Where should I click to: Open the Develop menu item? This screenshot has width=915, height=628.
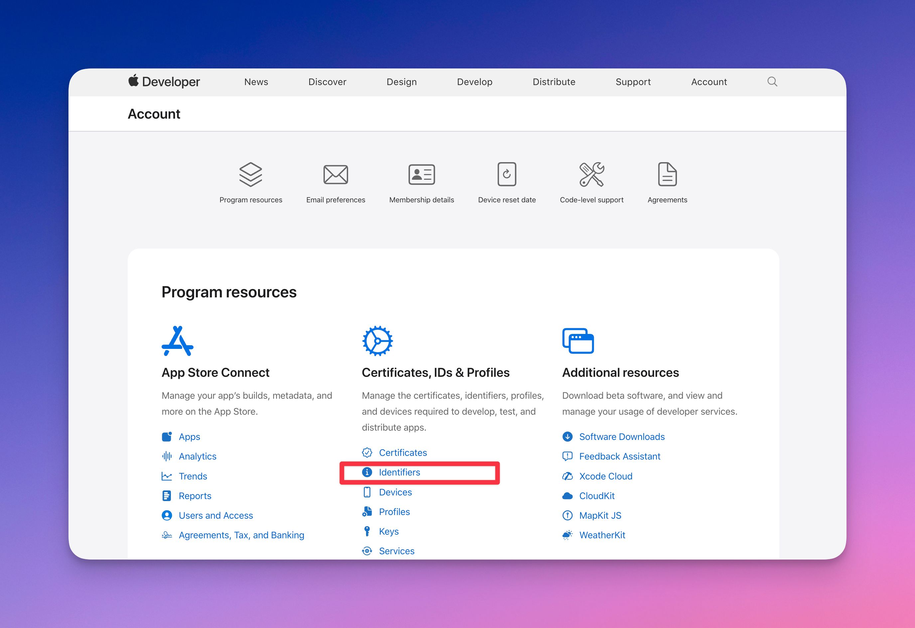pyautogui.click(x=474, y=82)
